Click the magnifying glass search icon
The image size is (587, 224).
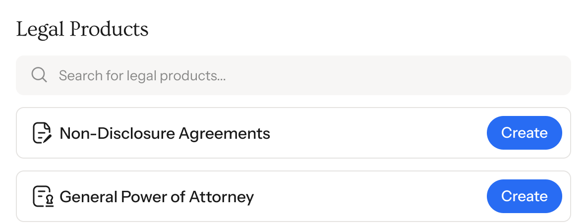tap(39, 75)
